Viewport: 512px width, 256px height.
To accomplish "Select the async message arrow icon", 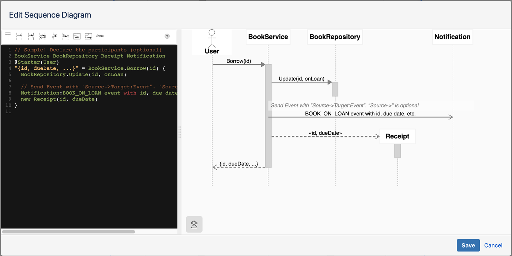I will [x=19, y=36].
